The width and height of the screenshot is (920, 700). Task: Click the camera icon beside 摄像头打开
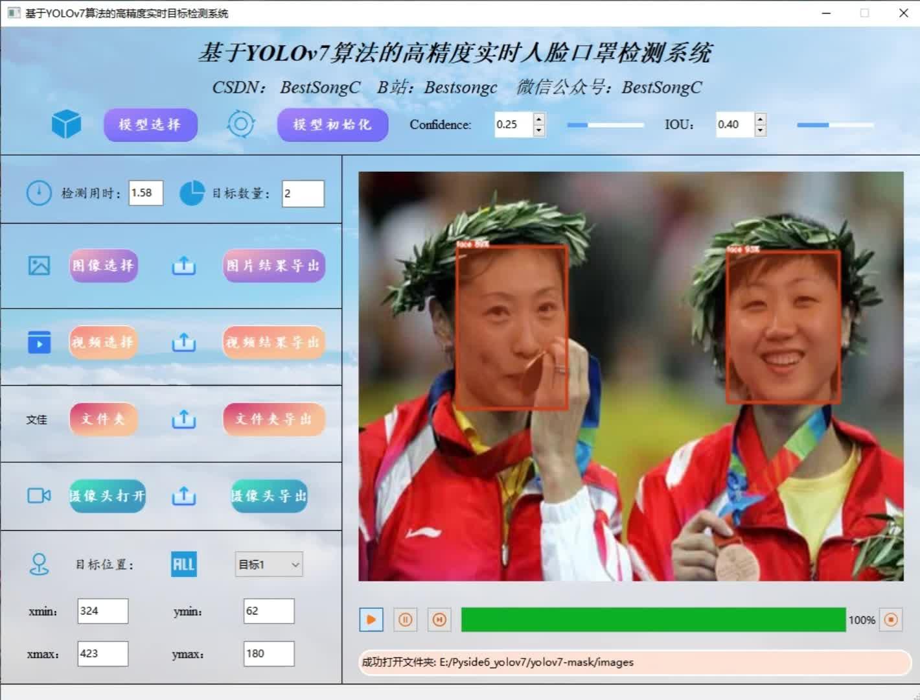pos(38,496)
